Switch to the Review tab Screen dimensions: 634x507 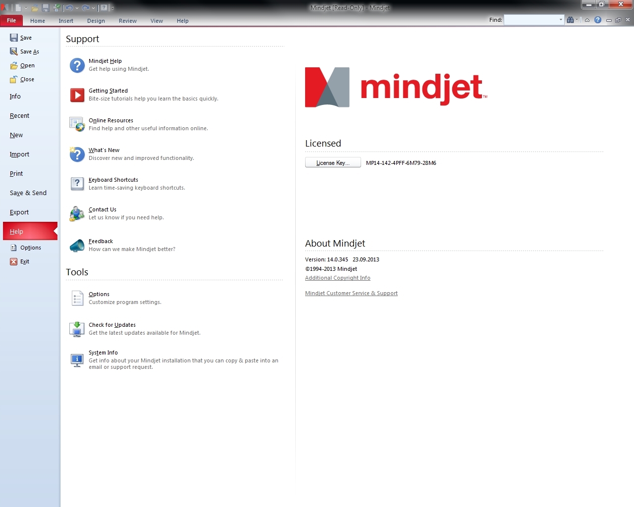128,21
